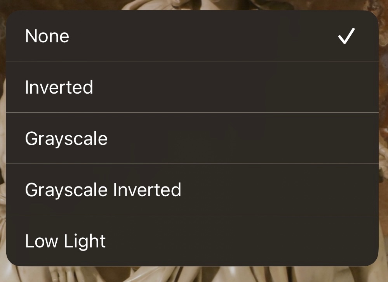Choose the Inverted filter
This screenshot has width=388, height=282.
192,87
